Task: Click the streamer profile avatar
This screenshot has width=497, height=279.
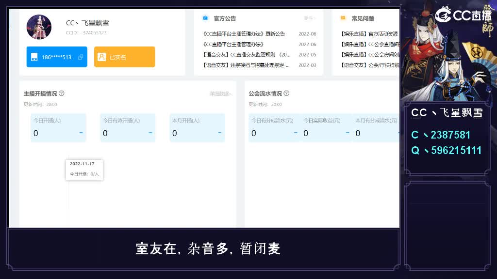Action: pos(38,27)
